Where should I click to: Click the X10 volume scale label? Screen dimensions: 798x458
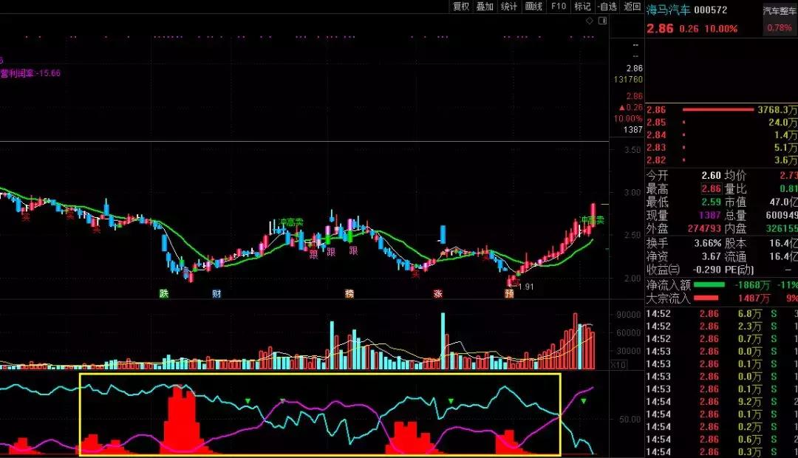click(x=618, y=364)
